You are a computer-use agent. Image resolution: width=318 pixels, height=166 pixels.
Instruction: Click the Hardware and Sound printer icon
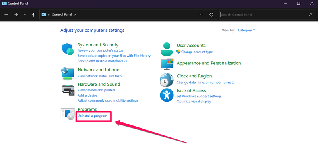pyautogui.click(x=67, y=89)
